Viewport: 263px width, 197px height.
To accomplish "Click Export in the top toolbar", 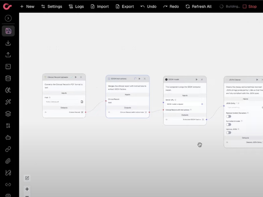I will 125,7.
